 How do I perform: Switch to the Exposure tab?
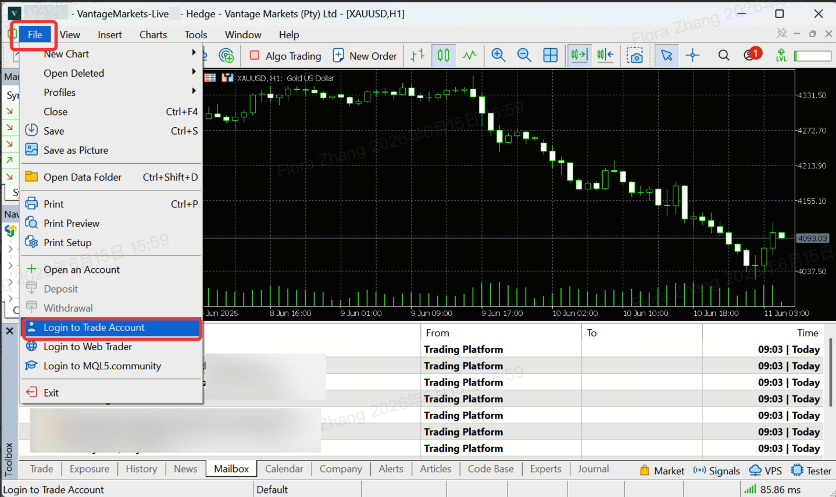pyautogui.click(x=90, y=469)
